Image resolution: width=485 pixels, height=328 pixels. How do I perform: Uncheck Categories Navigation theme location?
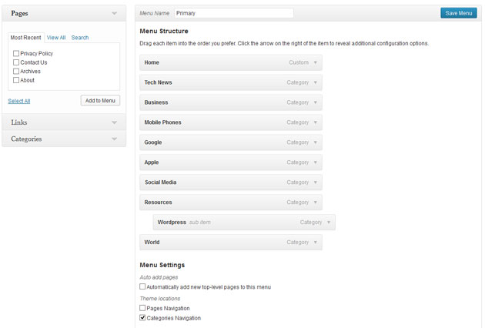[142, 317]
